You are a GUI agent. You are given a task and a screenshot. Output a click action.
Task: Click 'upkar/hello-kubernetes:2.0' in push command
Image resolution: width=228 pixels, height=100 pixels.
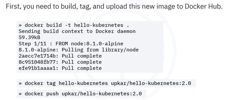pos(102,94)
